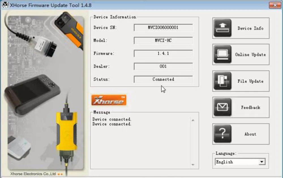Click the Device SN field MVCI006000001
This screenshot has height=178, width=283.
pos(163,28)
